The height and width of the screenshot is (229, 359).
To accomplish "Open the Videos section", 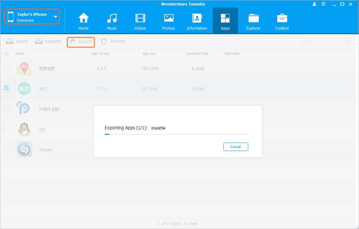I will (140, 21).
